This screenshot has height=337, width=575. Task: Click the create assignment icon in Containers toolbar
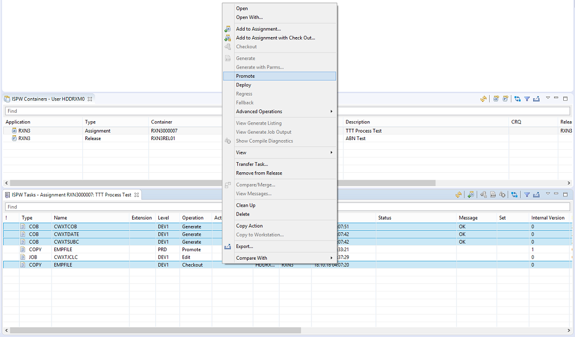pos(496,99)
